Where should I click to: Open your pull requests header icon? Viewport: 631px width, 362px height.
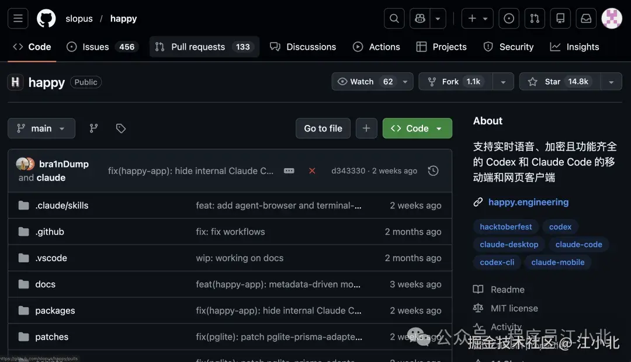coord(535,19)
